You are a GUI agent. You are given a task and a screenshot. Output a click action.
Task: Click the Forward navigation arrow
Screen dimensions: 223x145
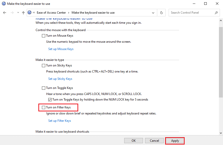coord(12,13)
